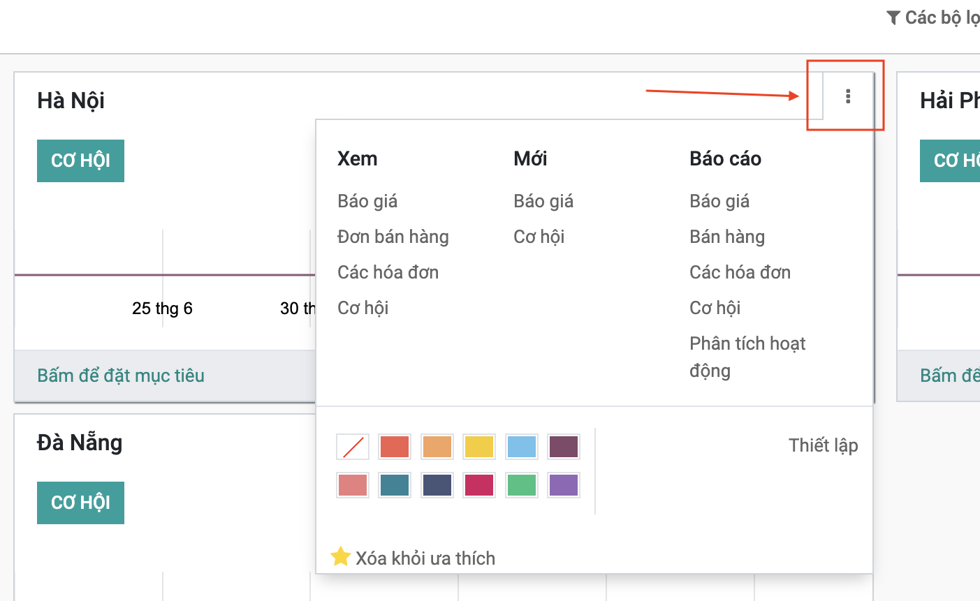
Task: Click the star icon to remove from favorites
Action: click(x=341, y=557)
